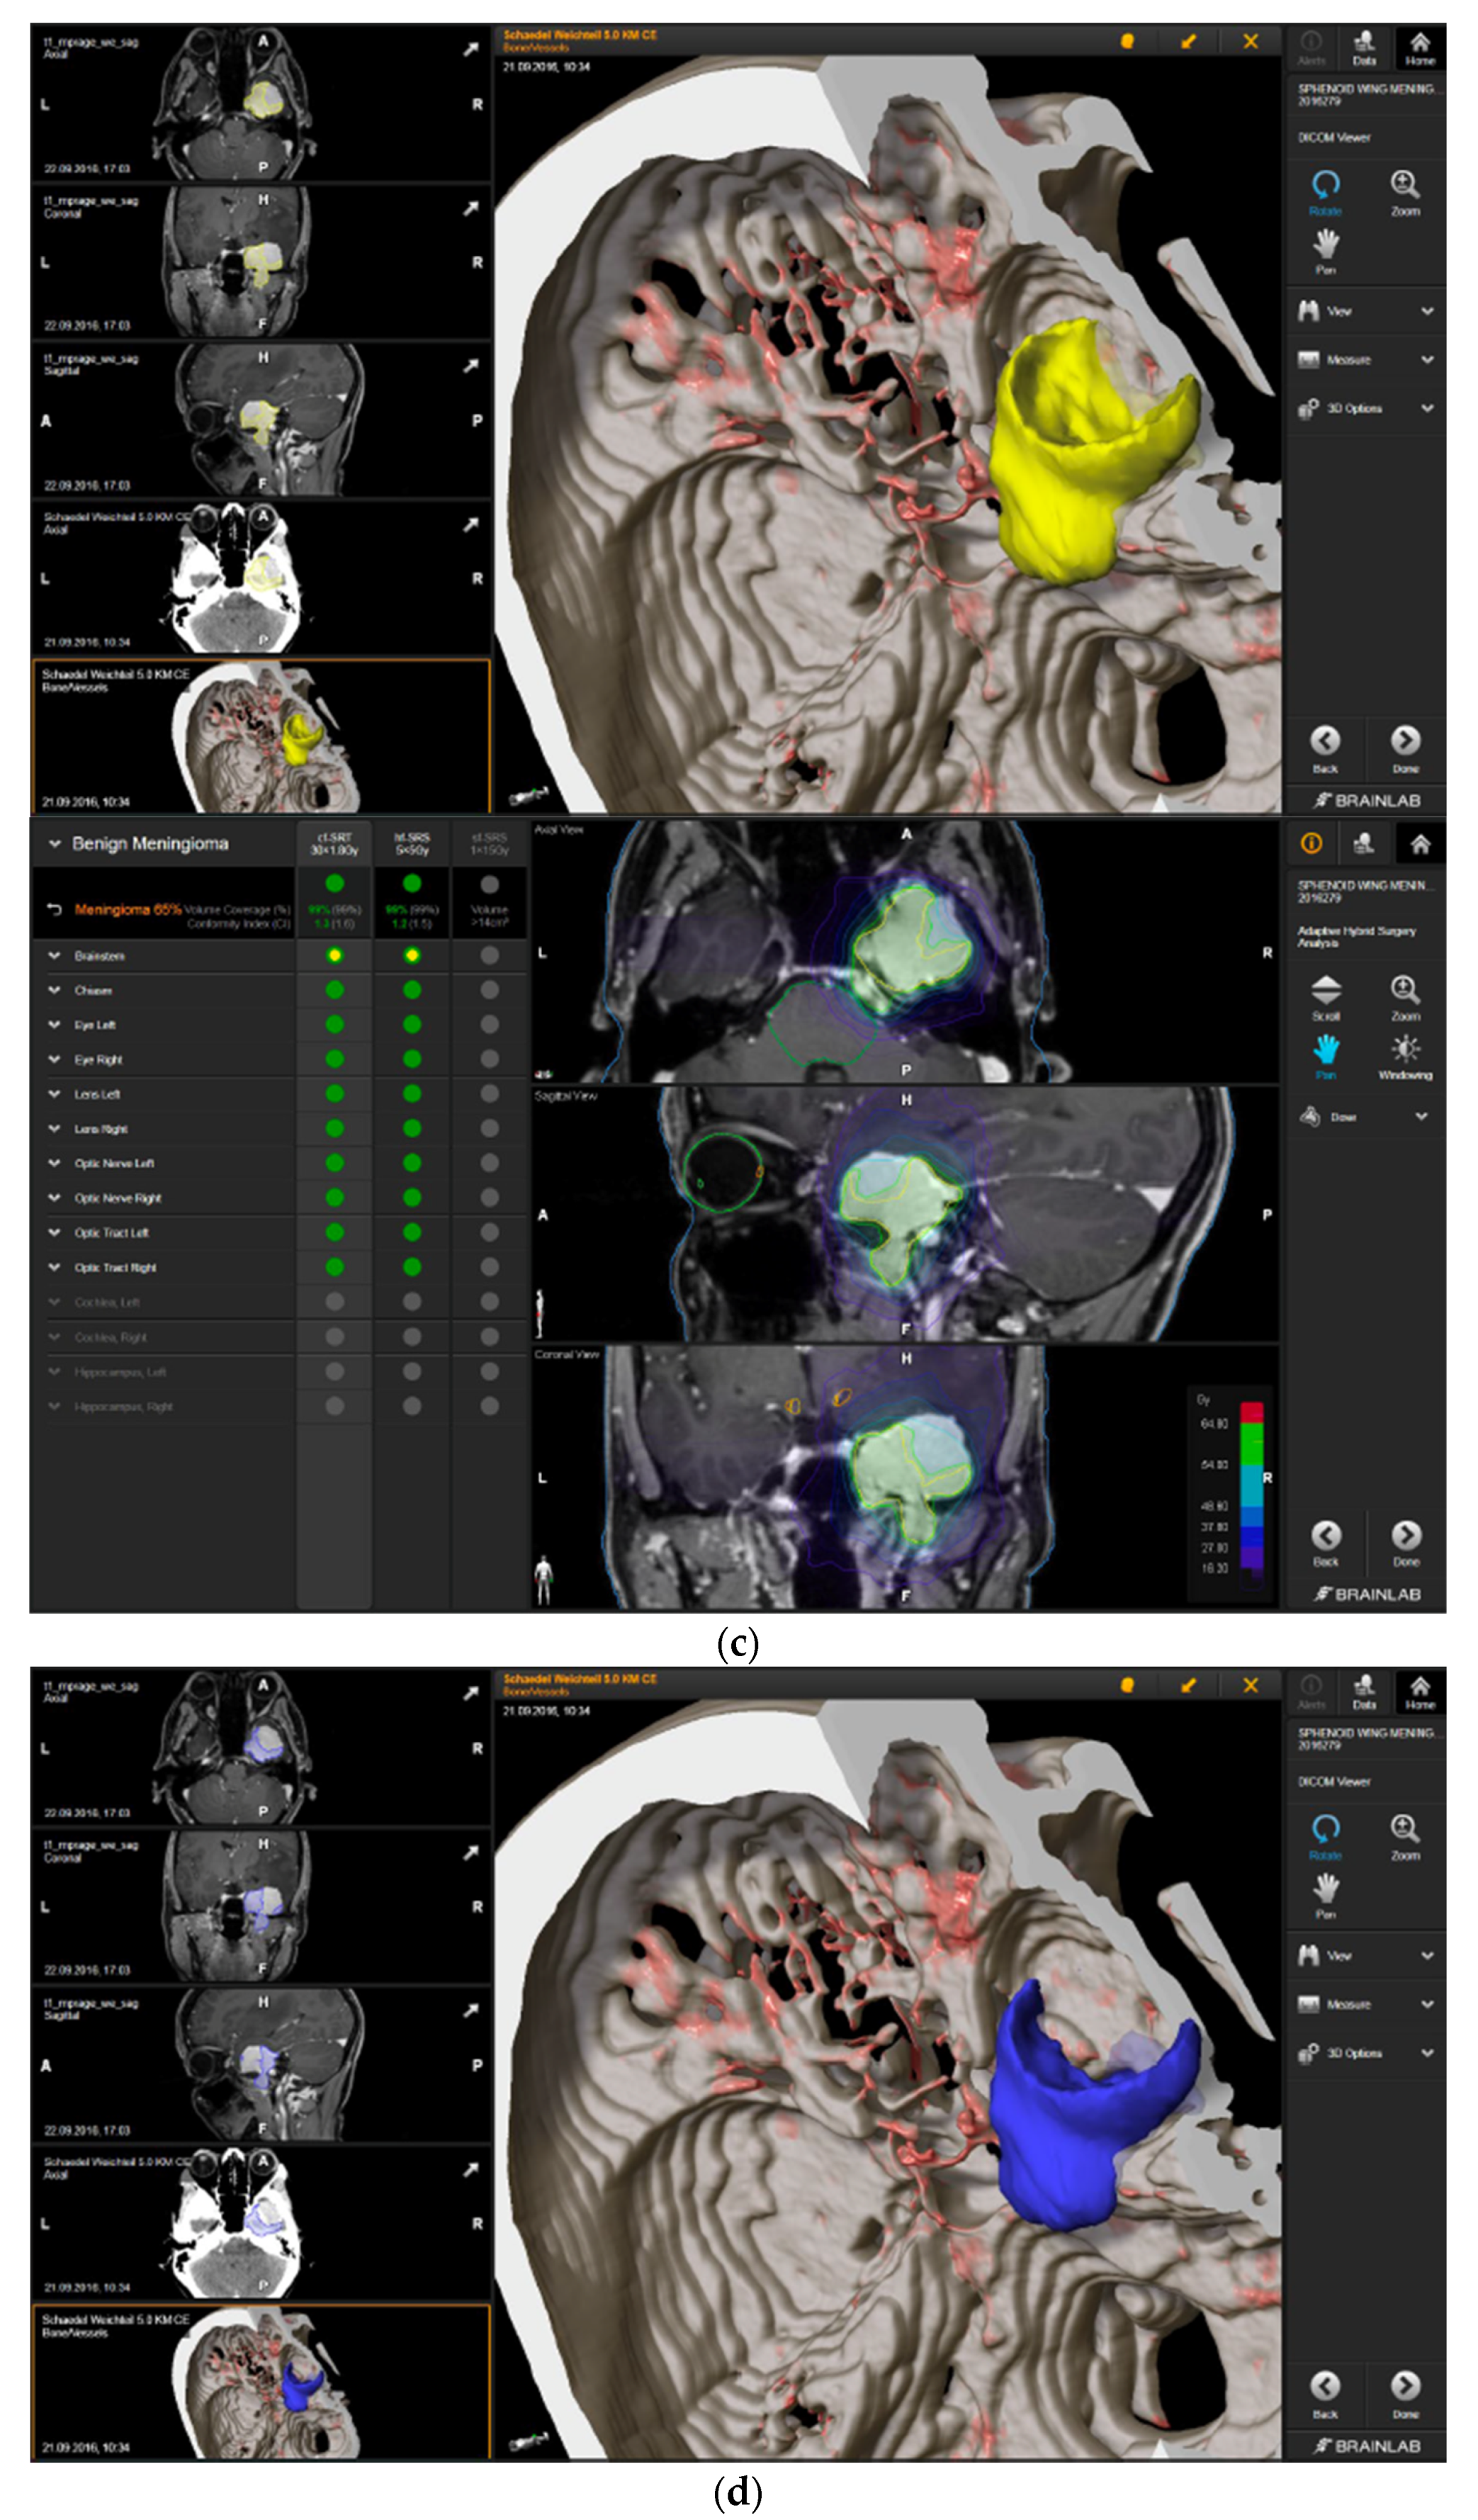Click undo arrow beside Meningioma 65%

click(55, 909)
